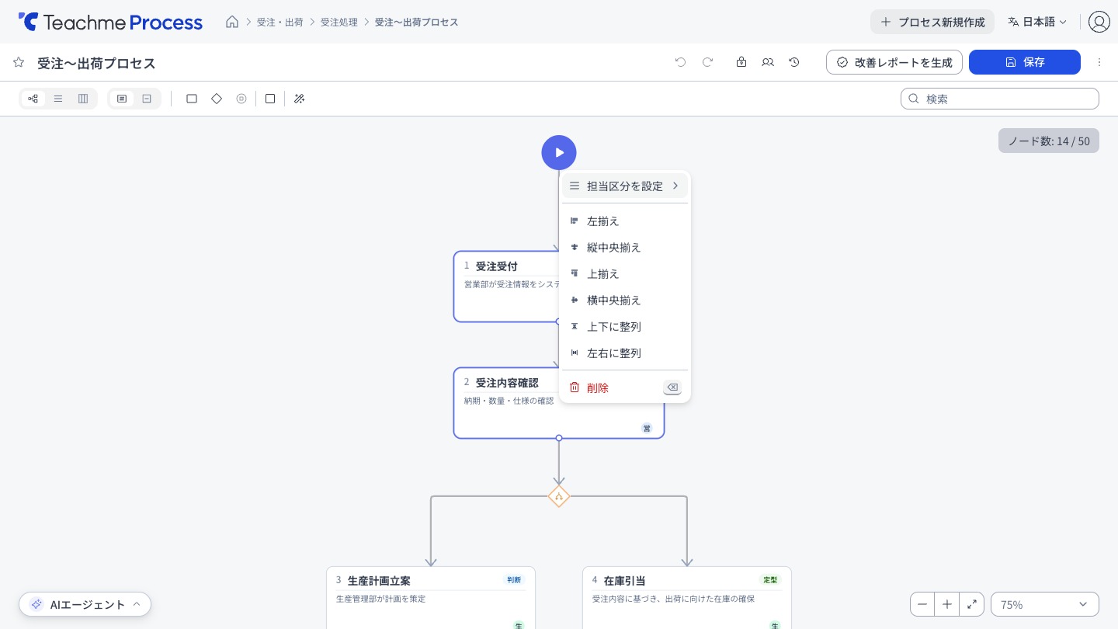The width and height of the screenshot is (1118, 629).
Task: Select 削除 to delete selected nodes
Action: [625, 387]
